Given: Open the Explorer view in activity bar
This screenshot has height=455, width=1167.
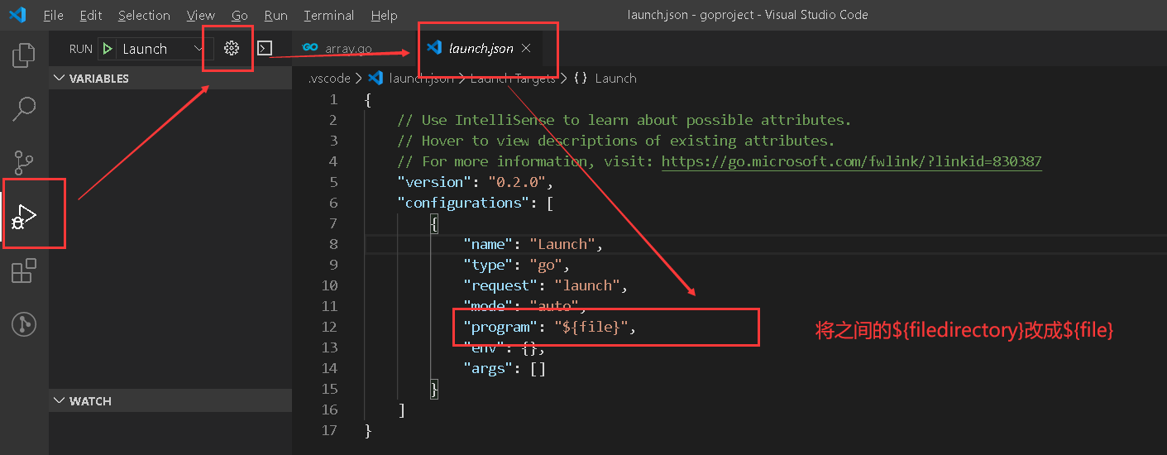Looking at the screenshot, I should (24, 55).
